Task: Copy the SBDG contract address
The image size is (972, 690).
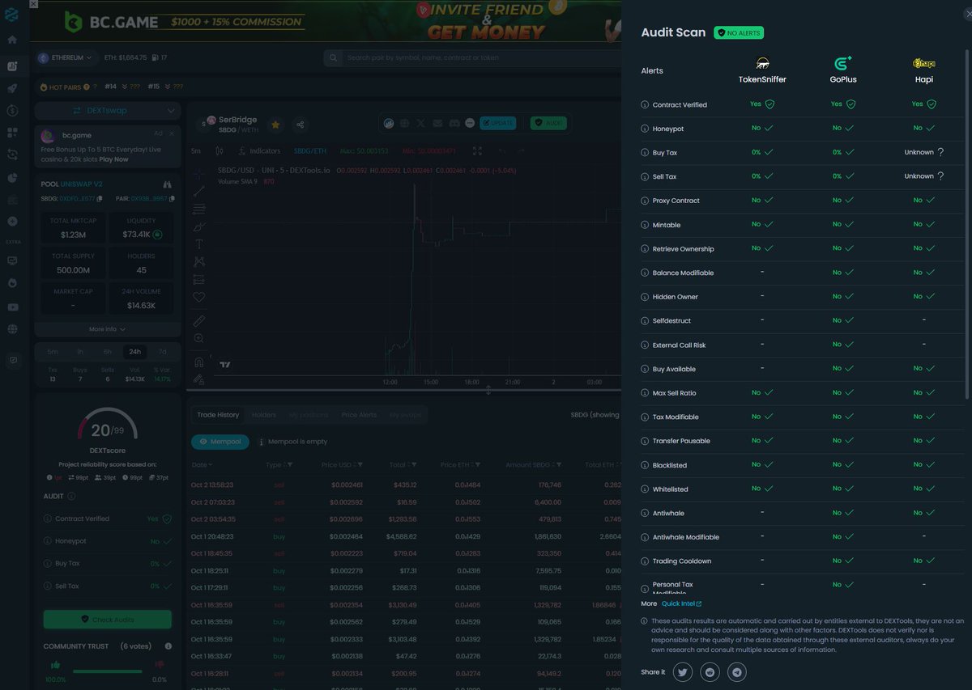Action: tap(100, 198)
